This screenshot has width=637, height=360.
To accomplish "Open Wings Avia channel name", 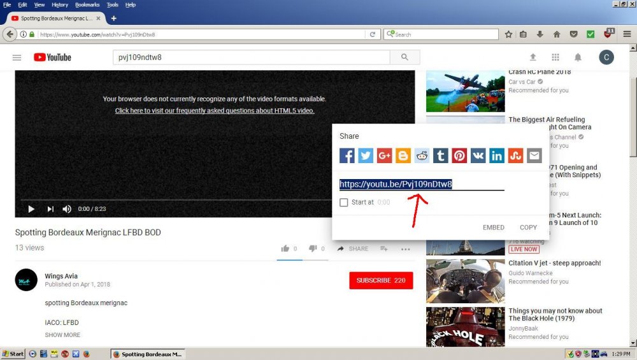I will click(x=61, y=276).
